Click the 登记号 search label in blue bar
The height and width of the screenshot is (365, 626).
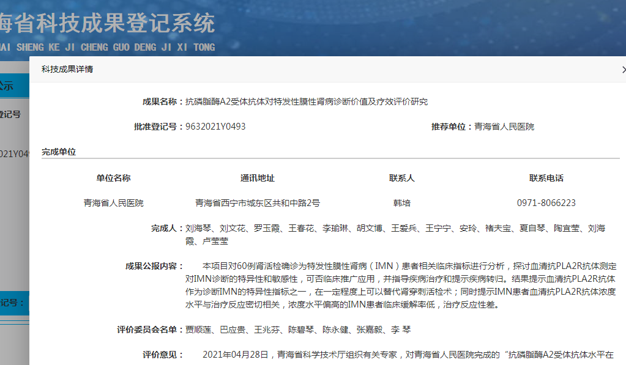click(13, 303)
